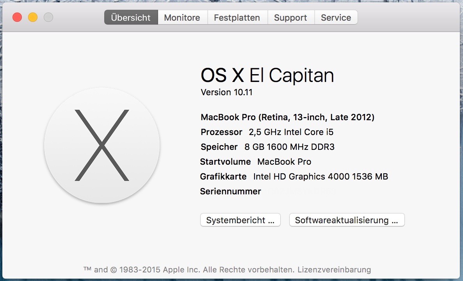The width and height of the screenshot is (463, 281).
Task: Open the Systembericht report
Action: (x=240, y=220)
